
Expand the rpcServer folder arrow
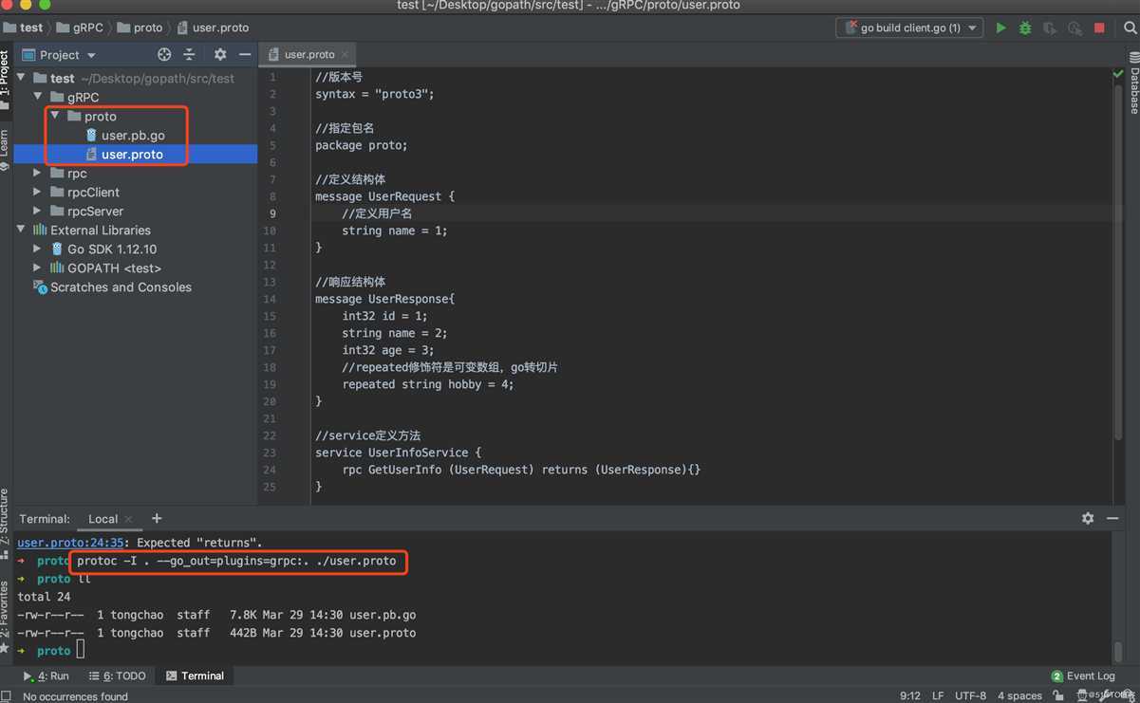coord(38,211)
